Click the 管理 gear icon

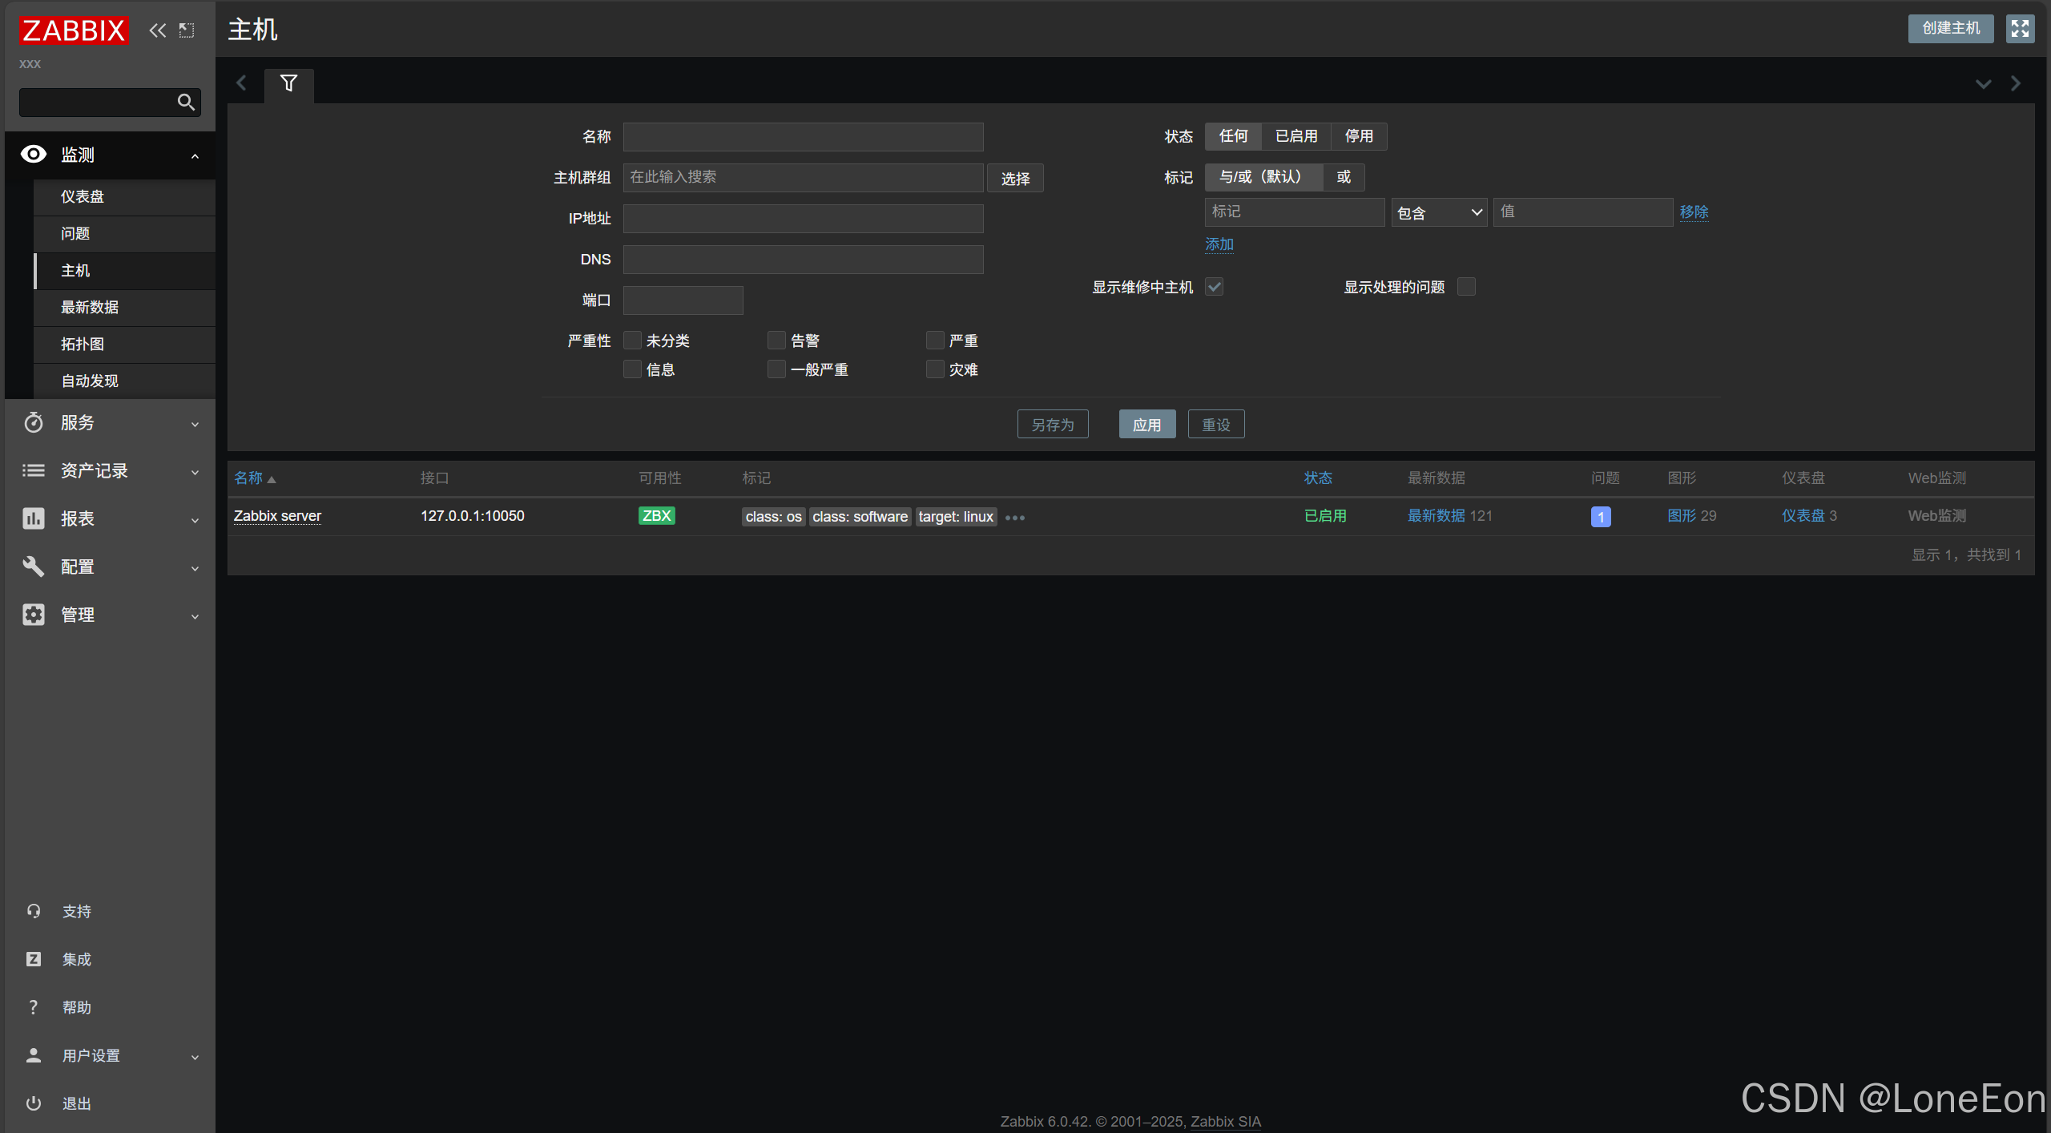pos(33,615)
